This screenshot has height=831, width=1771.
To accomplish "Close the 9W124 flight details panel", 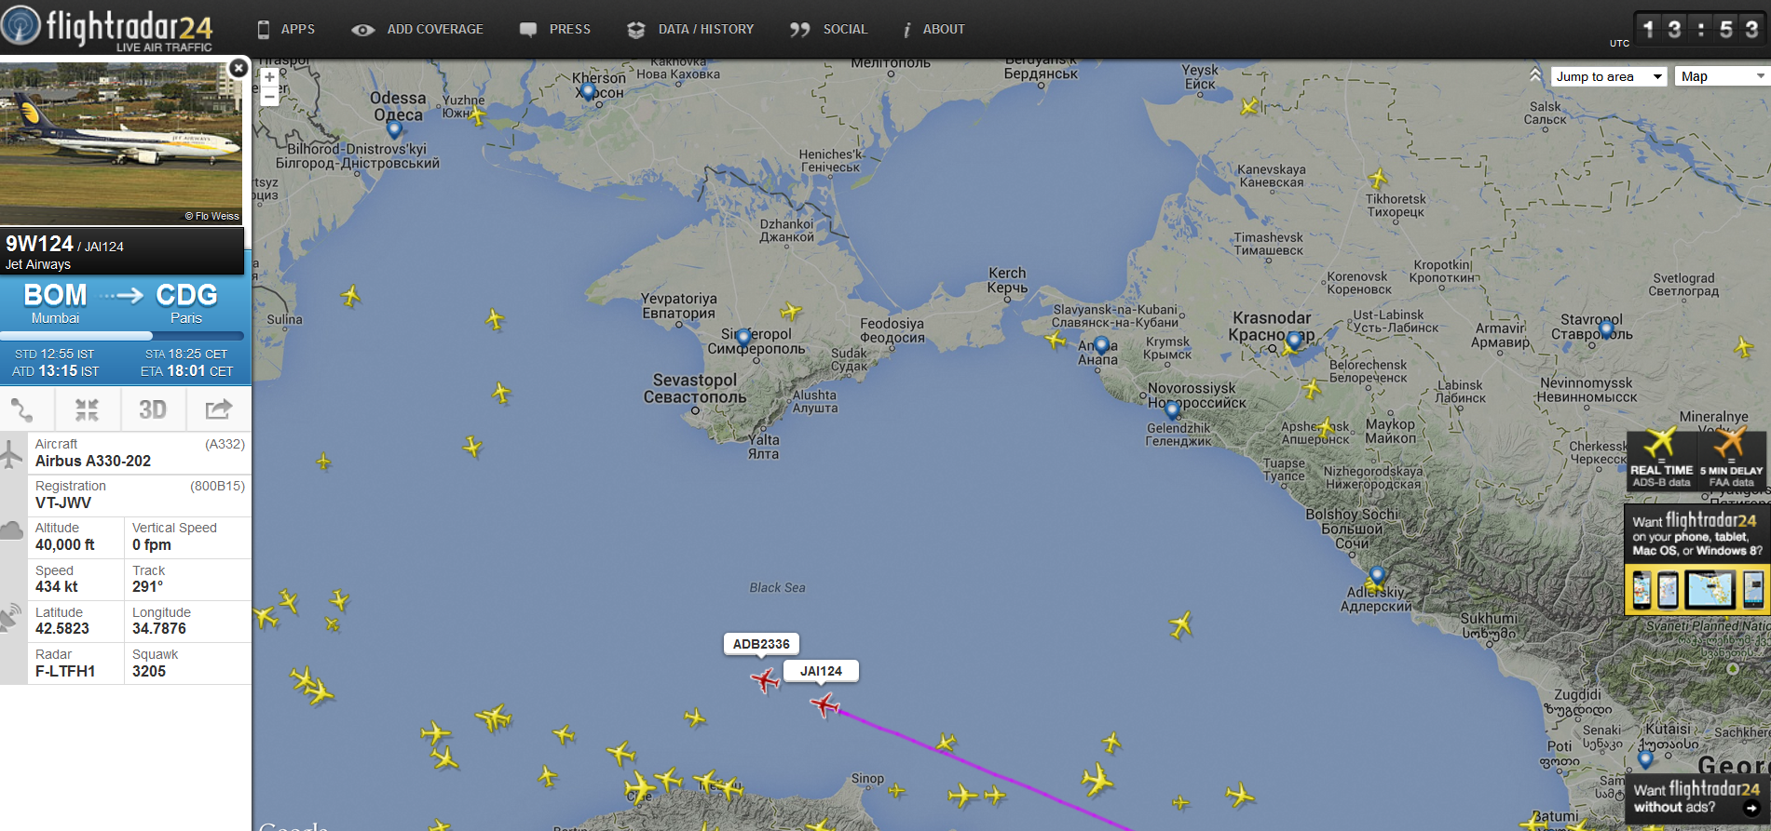I will point(238,68).
